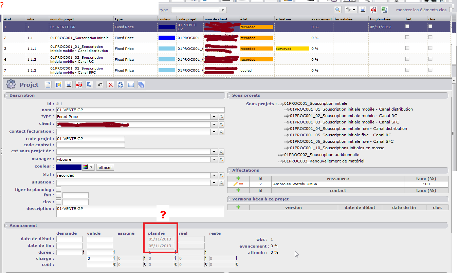The height and width of the screenshot is (273, 458).
Task: Click the 'avancement' column header
Action: pos(321,19)
